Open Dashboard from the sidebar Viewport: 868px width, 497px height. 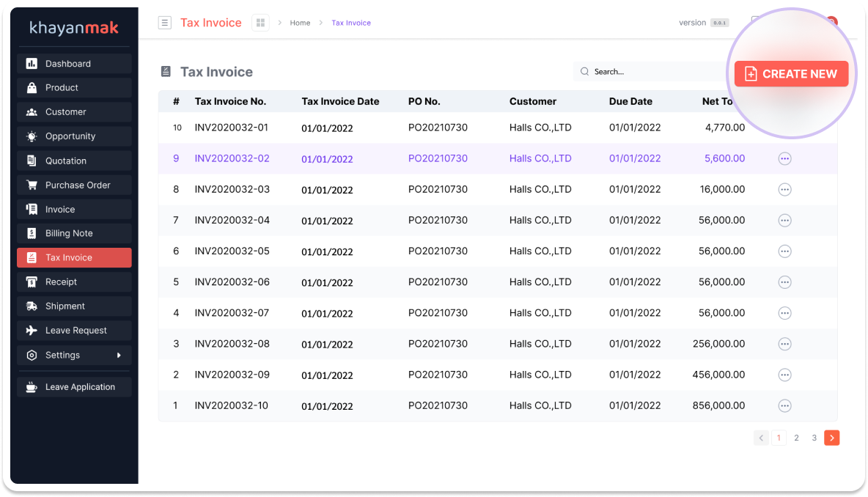[x=74, y=64]
